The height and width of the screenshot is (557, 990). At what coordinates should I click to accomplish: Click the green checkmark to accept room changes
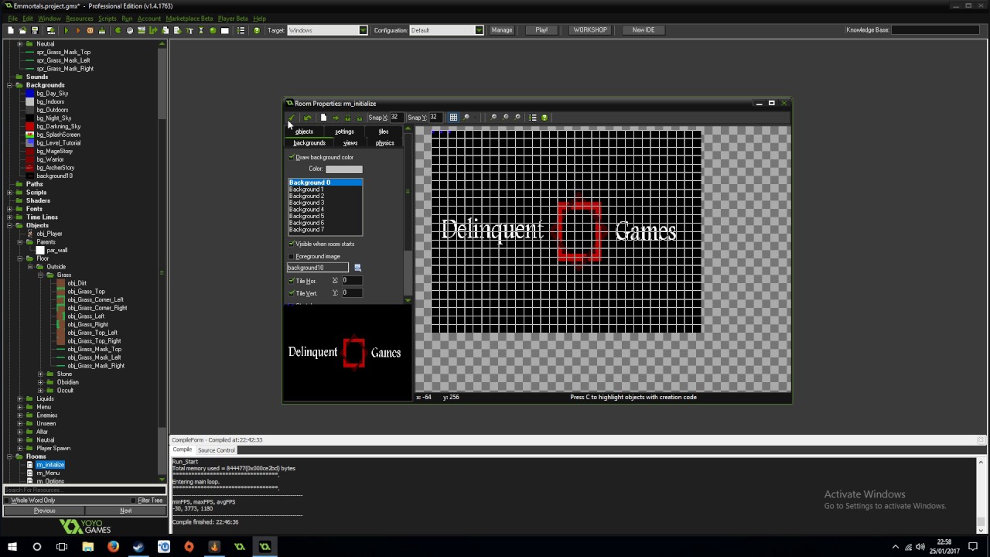point(292,118)
